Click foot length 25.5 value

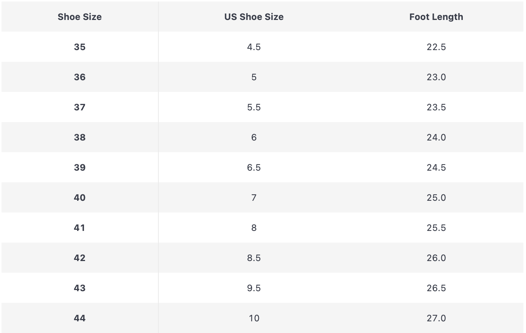[x=436, y=228]
